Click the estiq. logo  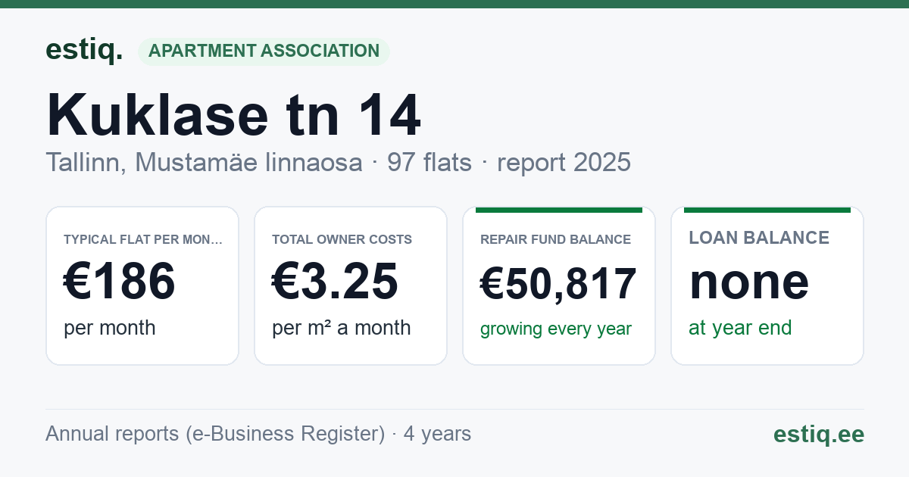tap(84, 50)
